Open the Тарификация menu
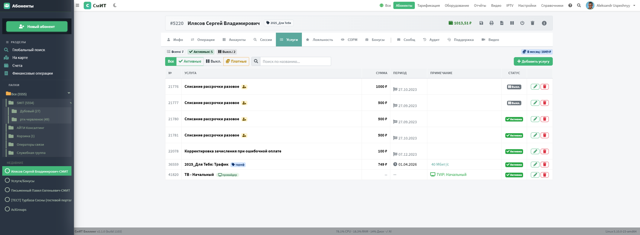This screenshot has width=640, height=235. pos(428,6)
